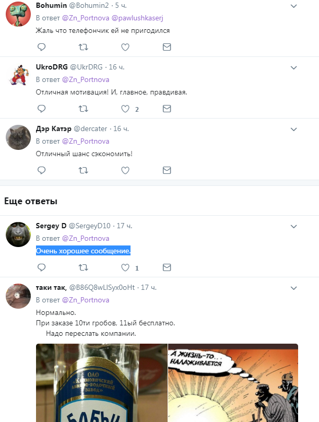Screen dimensions: 319x422
Task: Send Sergey D's tweet via direct message
Action: coord(167,267)
